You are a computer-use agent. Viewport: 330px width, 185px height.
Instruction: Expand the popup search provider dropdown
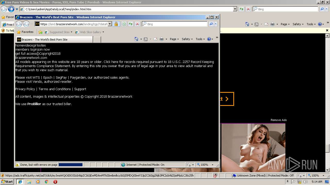(216, 24)
